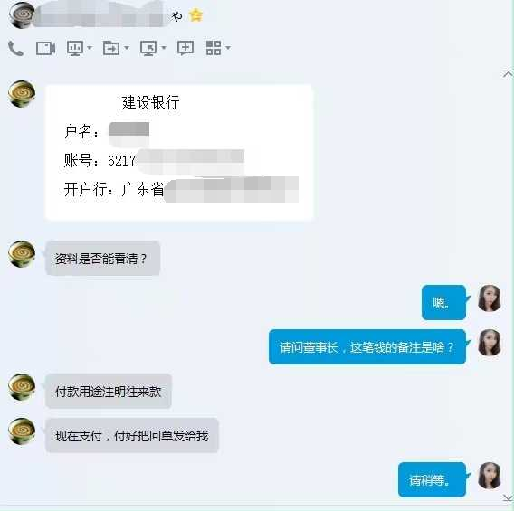This screenshot has height=511, width=514.
Task: Click the scroll down arrow of chat
Action: [508, 498]
